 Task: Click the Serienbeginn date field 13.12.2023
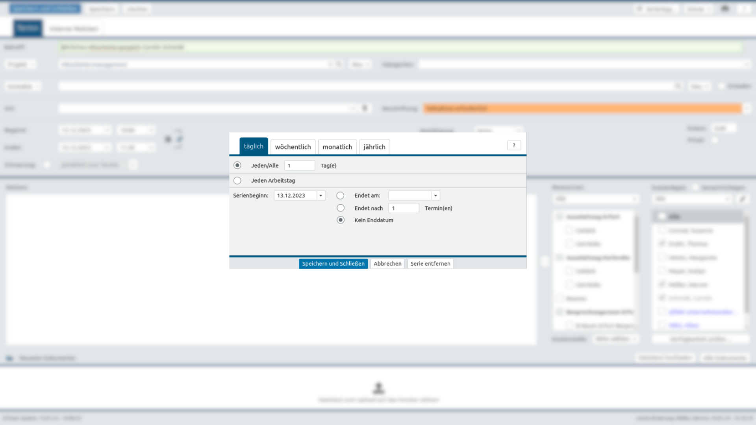tap(295, 196)
